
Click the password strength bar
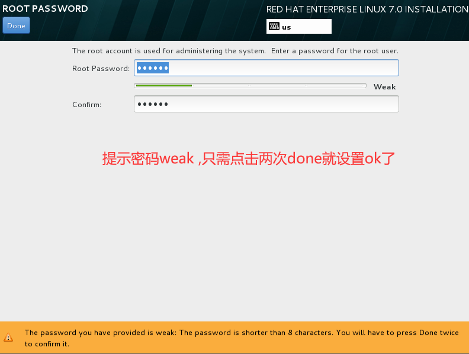250,86
